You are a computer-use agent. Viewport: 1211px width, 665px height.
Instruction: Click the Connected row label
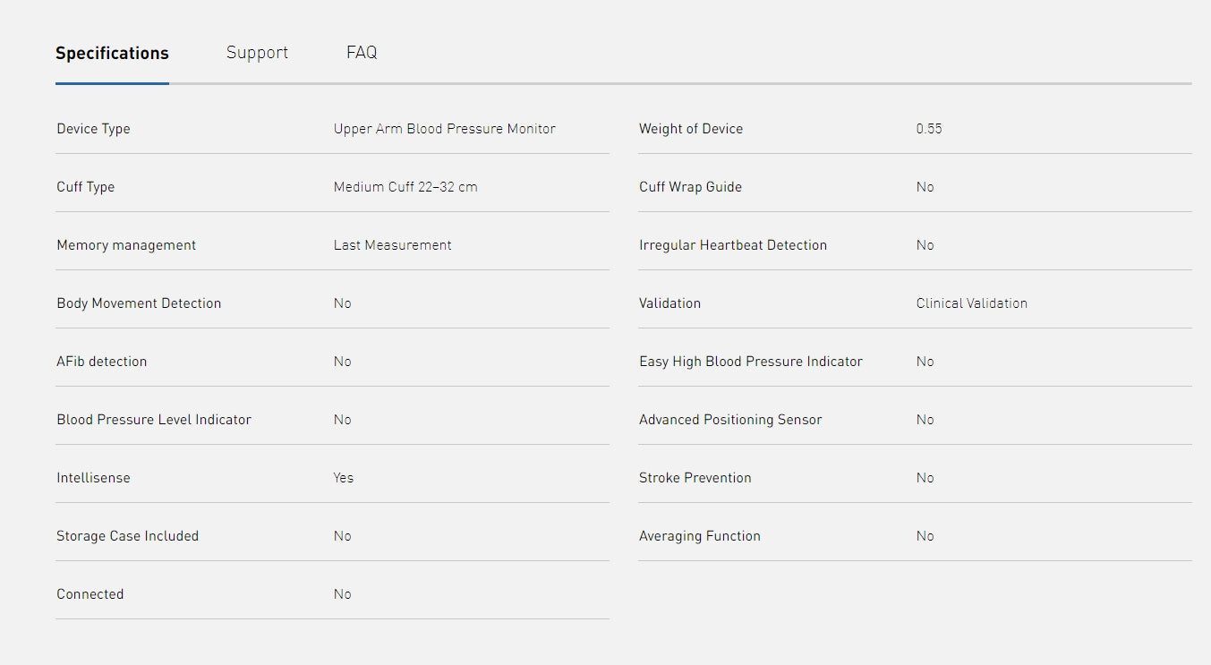(x=90, y=594)
